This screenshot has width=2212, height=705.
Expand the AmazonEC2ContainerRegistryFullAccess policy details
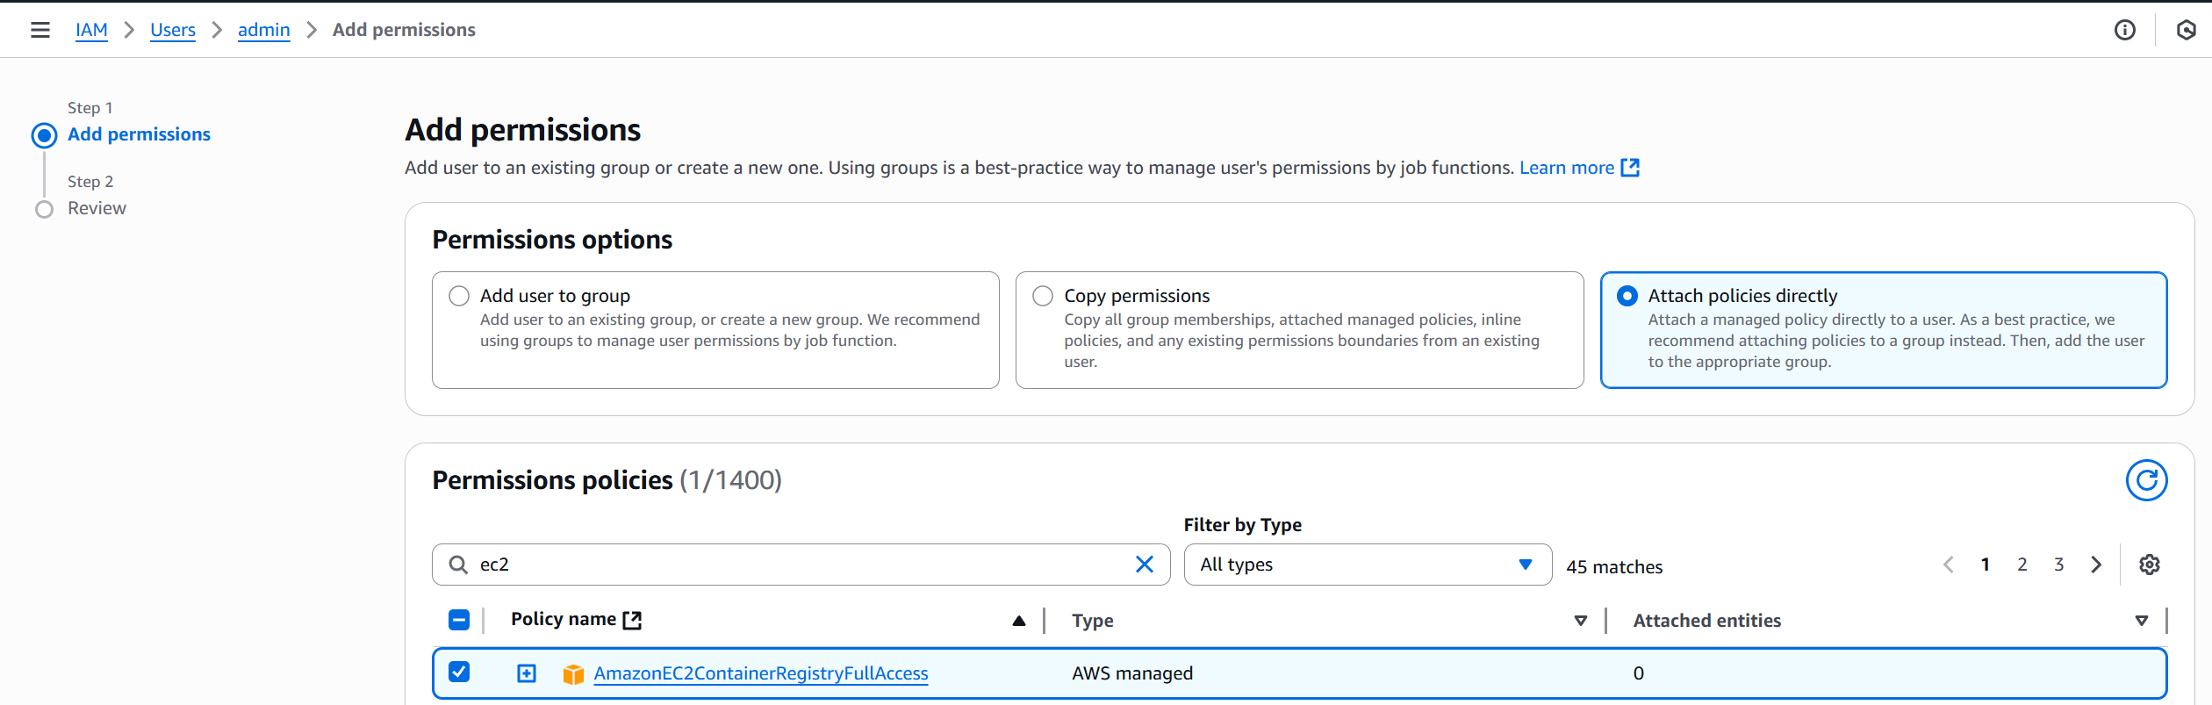click(526, 673)
